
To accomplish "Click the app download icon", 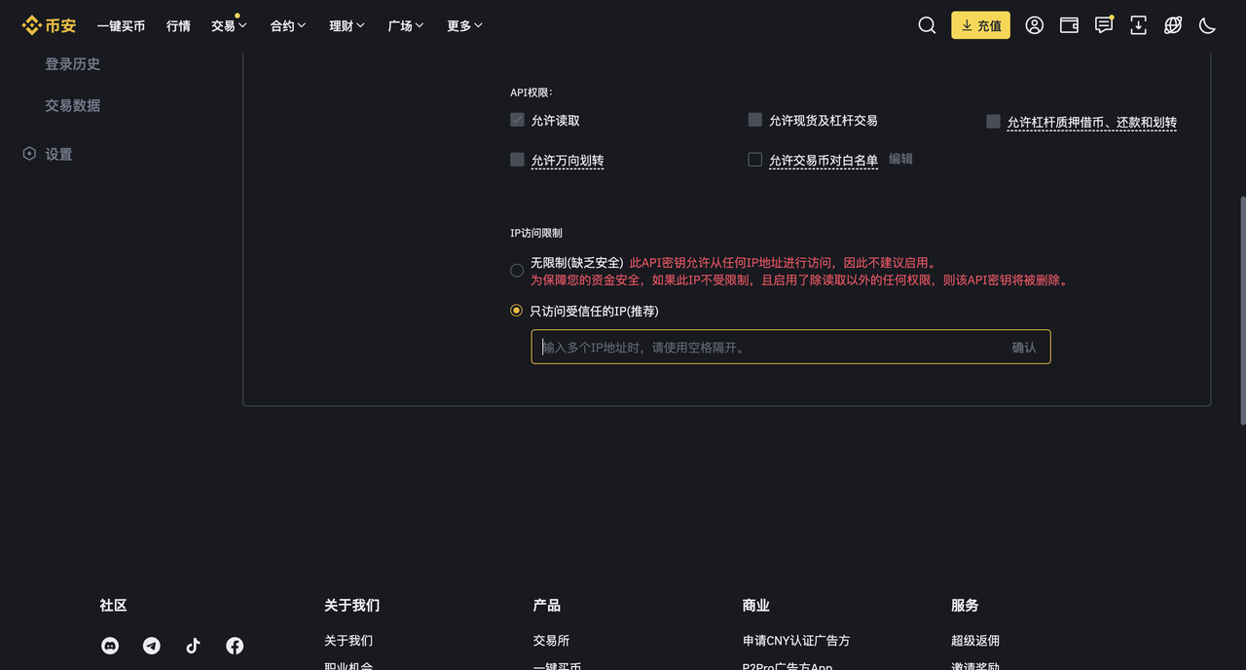I will [x=1138, y=25].
